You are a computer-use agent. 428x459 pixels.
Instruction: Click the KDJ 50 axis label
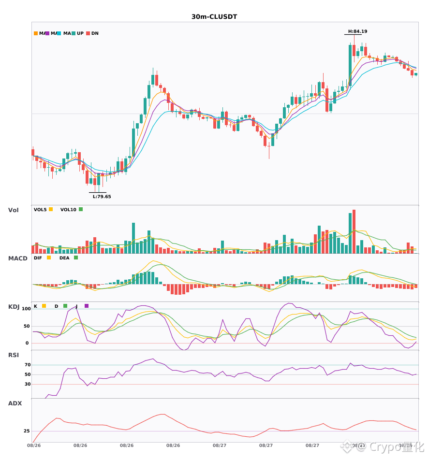coord(27,326)
